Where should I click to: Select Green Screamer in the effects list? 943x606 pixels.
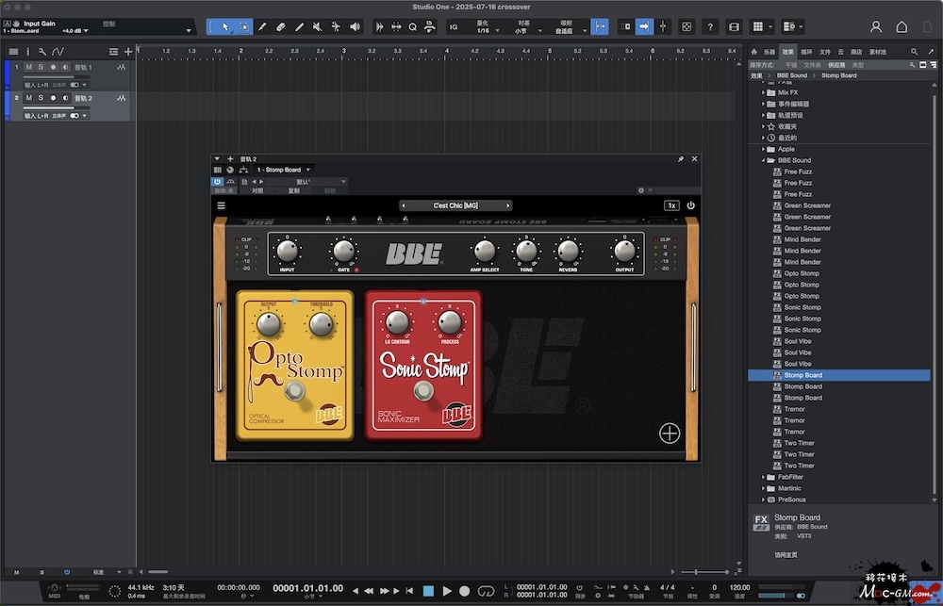point(807,205)
